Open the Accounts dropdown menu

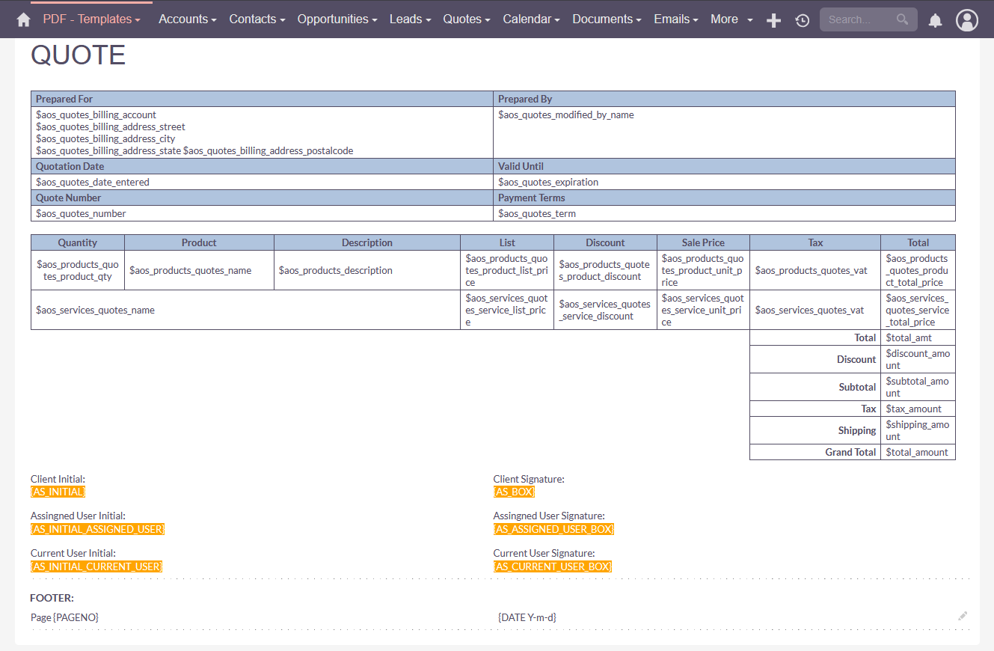[x=187, y=19]
